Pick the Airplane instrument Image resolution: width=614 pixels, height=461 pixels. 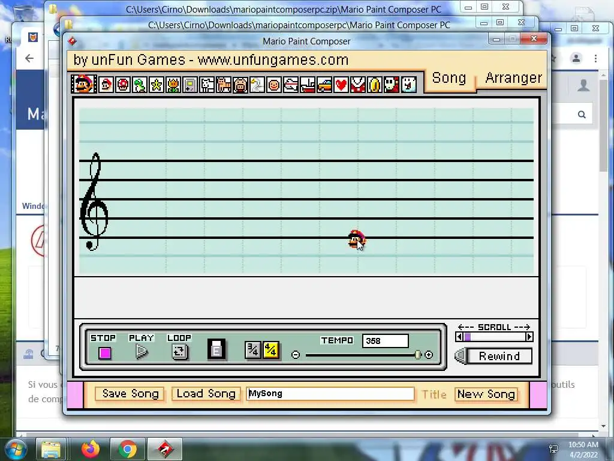coord(291,85)
